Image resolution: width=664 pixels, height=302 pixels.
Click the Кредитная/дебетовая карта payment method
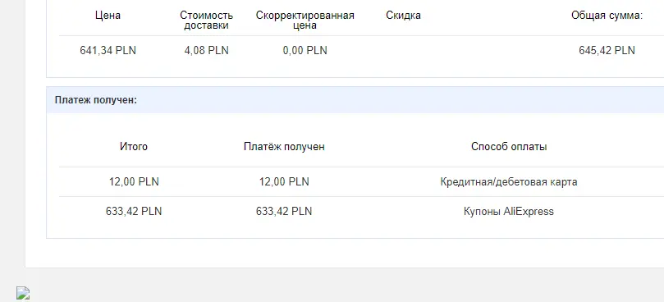(509, 181)
